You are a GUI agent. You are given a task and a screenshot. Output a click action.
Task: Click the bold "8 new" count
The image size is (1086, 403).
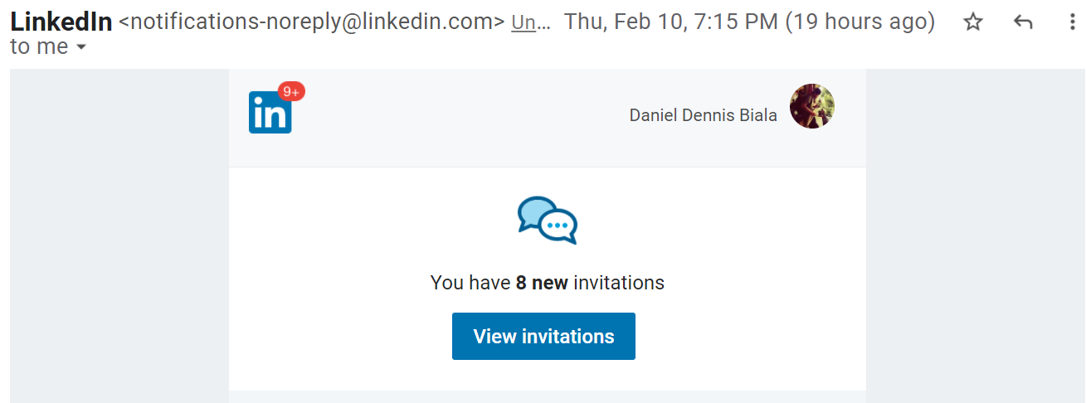(542, 283)
